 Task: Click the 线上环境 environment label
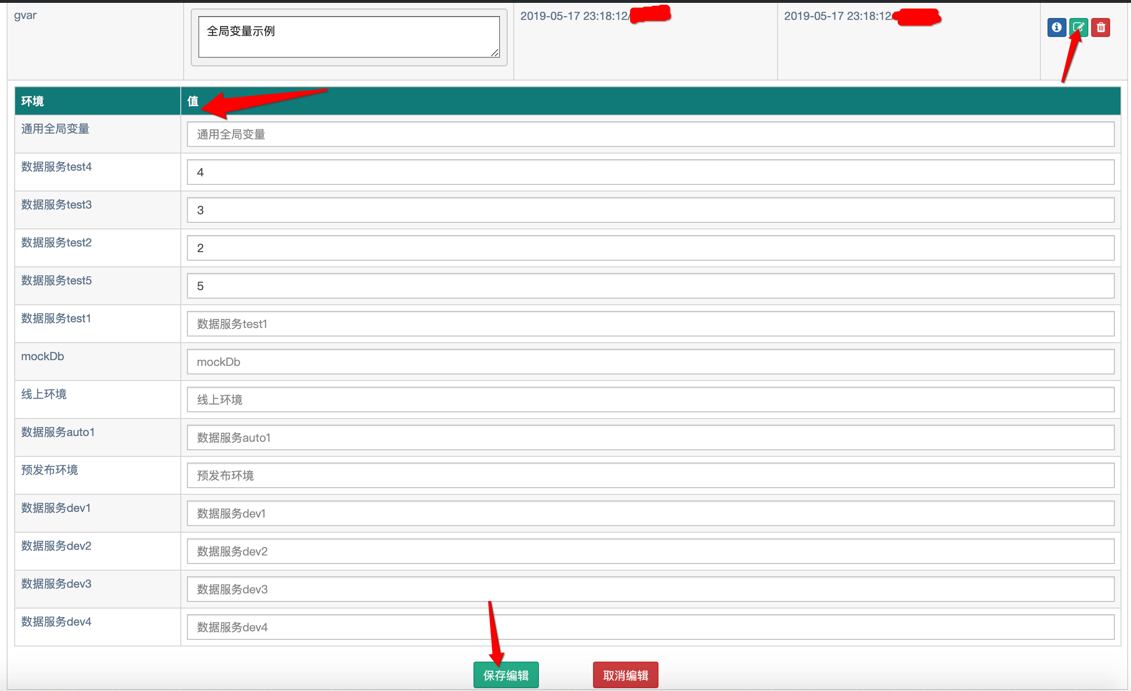point(44,394)
